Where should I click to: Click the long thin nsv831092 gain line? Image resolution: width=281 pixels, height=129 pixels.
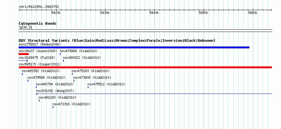[x=154, y=94]
